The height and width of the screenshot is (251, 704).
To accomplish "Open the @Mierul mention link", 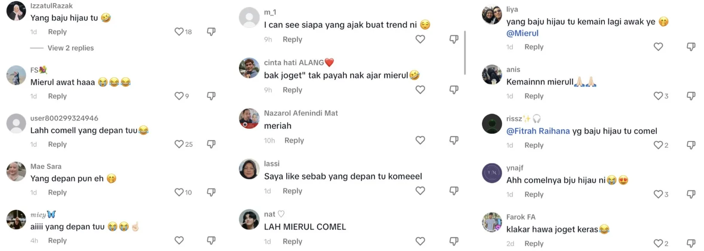I will pyautogui.click(x=522, y=33).
